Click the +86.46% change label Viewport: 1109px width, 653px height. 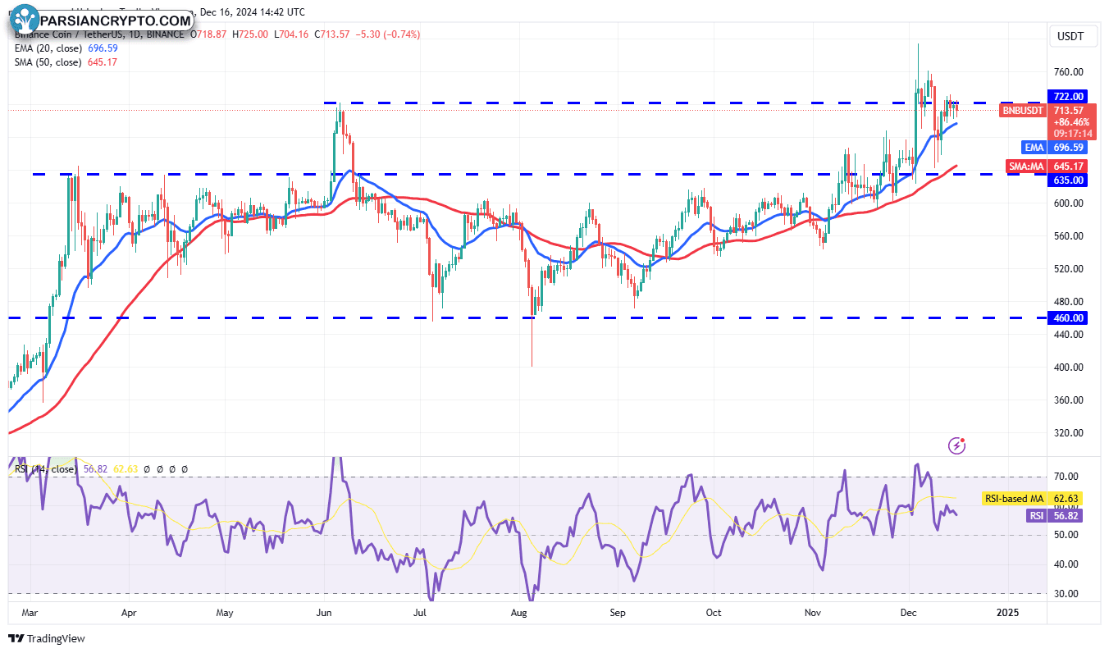[1070, 122]
